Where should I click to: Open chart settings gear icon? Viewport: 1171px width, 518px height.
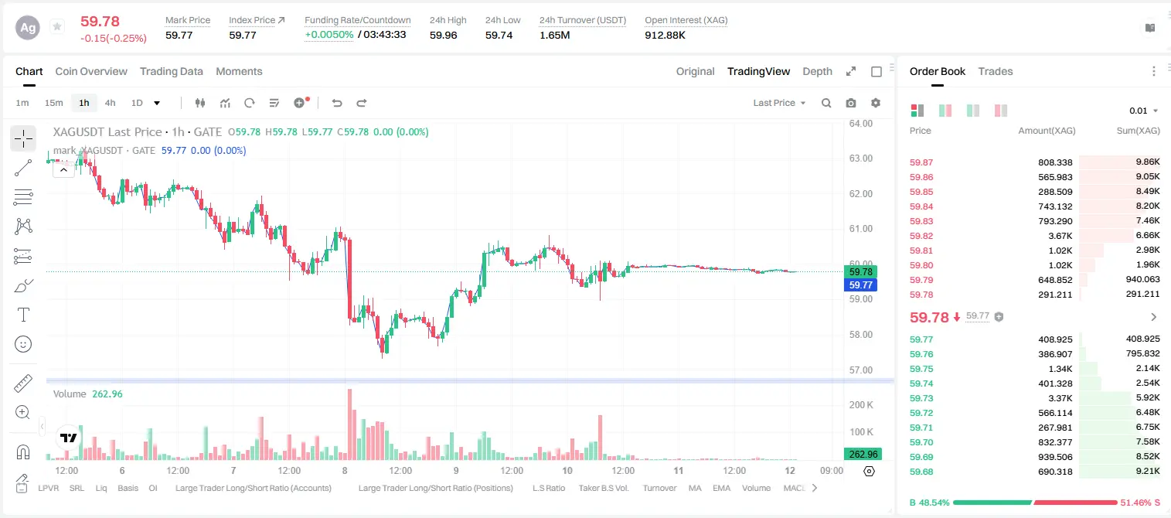click(876, 103)
